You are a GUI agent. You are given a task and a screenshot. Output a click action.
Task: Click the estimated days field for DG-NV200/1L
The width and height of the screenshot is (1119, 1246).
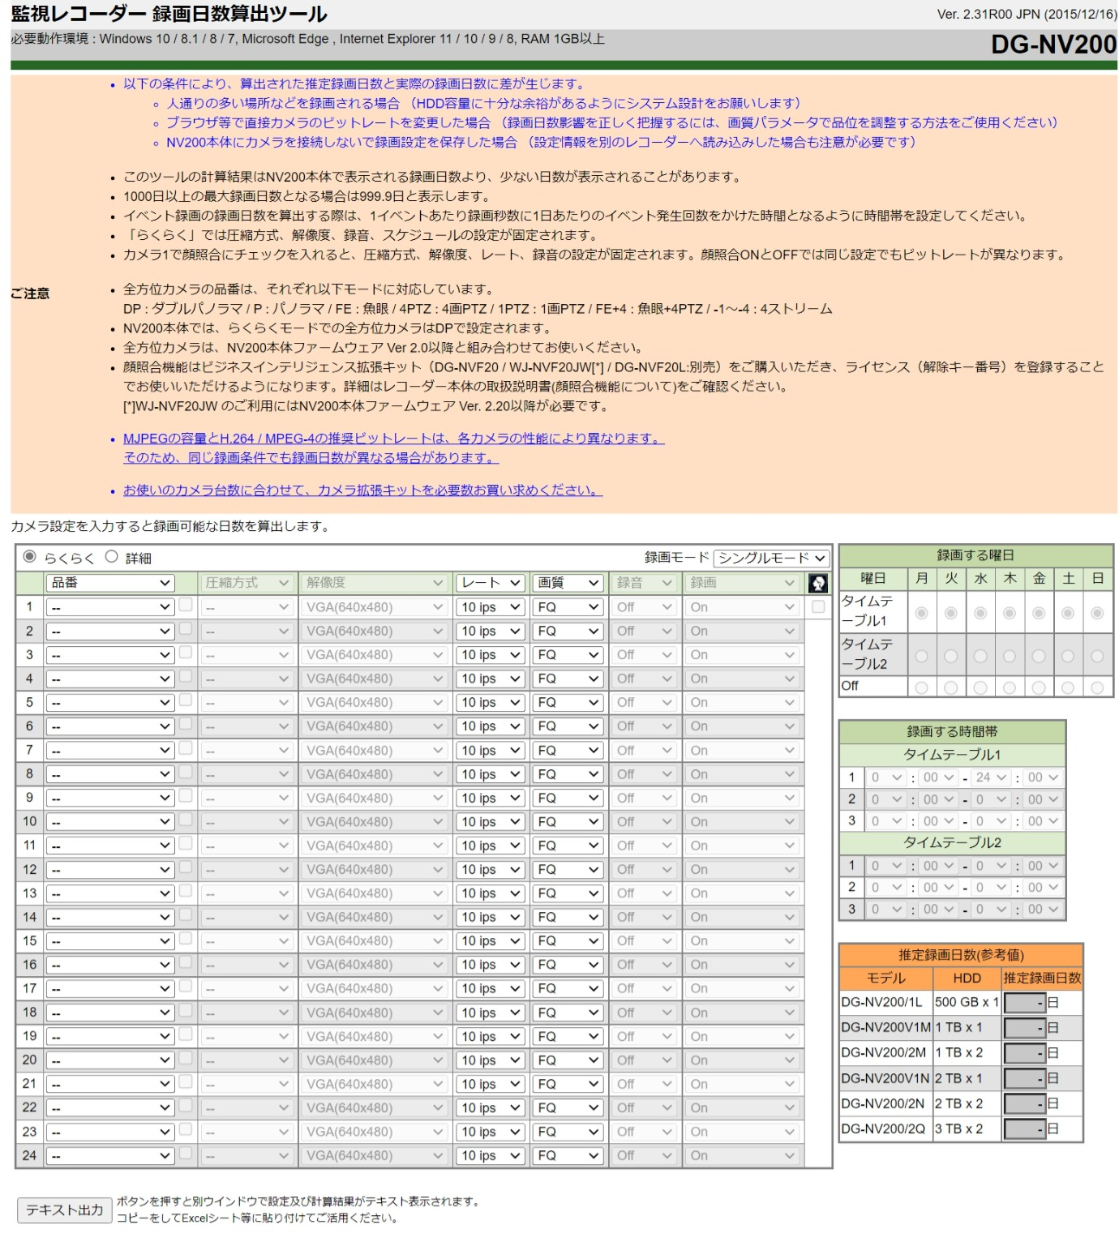tap(1024, 1003)
